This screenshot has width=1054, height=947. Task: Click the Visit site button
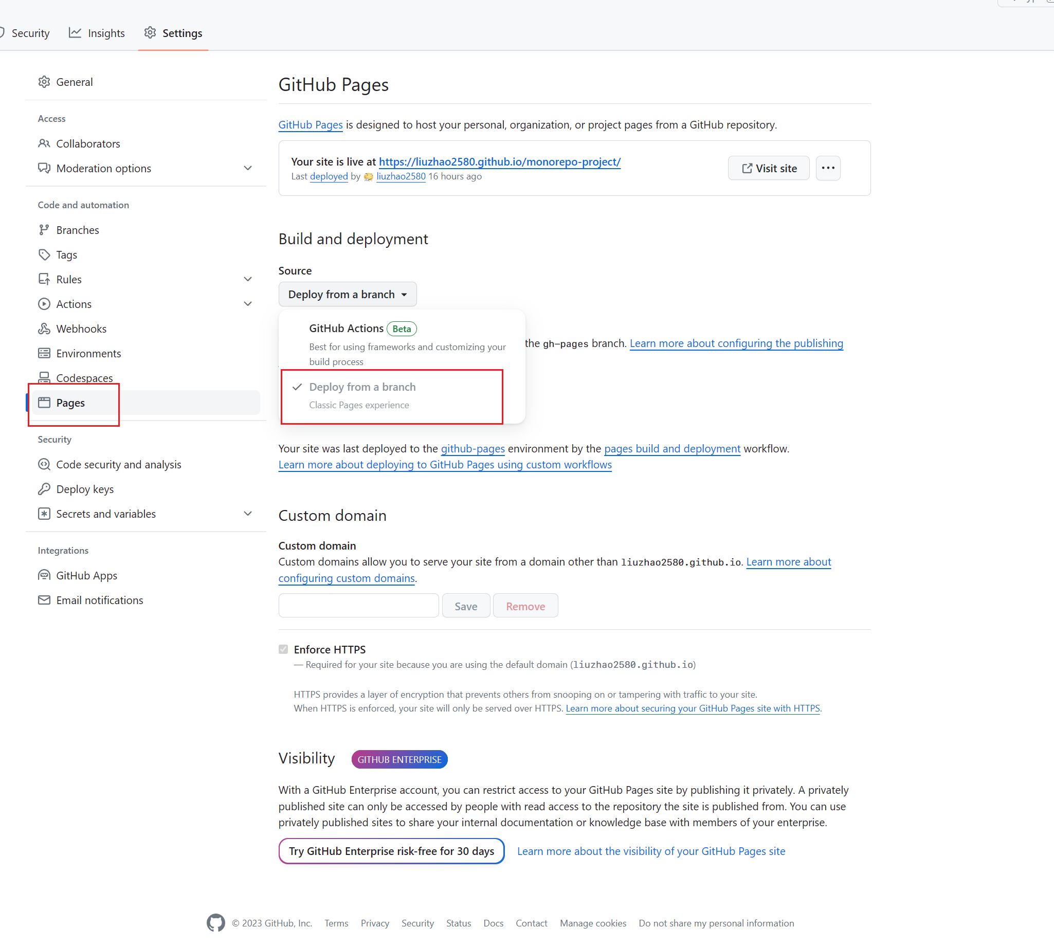[x=768, y=168]
